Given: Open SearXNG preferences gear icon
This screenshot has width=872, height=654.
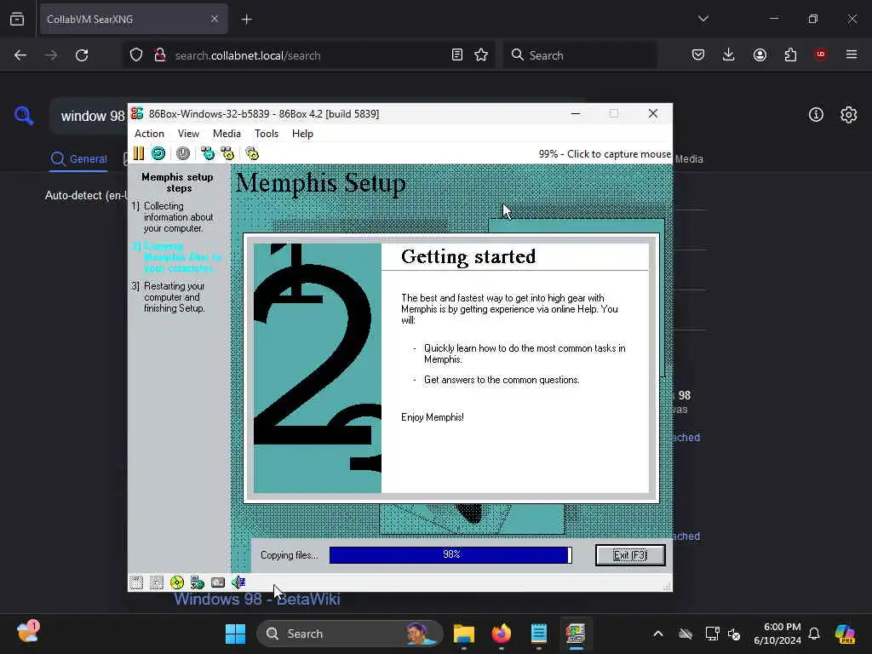Looking at the screenshot, I should (849, 115).
